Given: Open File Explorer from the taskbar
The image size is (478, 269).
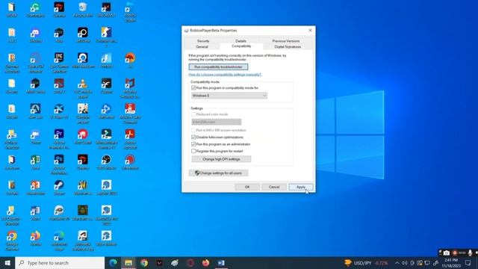Looking at the screenshot, I should [x=128, y=263].
